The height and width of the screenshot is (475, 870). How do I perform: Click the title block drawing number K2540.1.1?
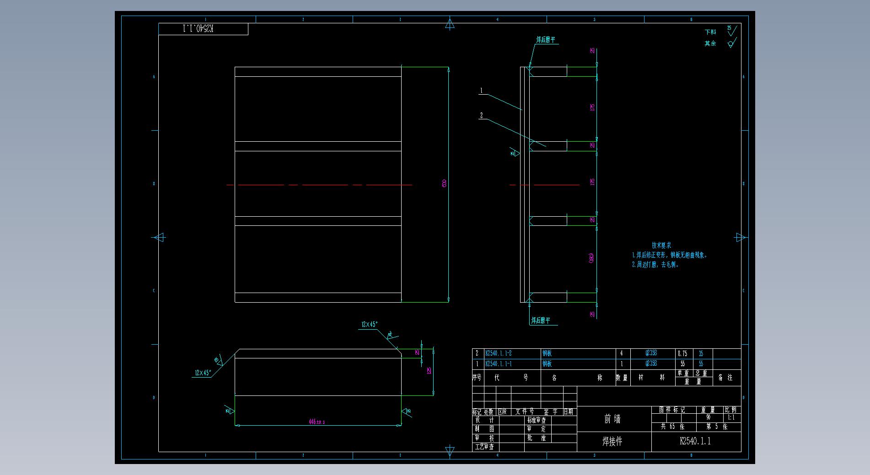click(695, 441)
